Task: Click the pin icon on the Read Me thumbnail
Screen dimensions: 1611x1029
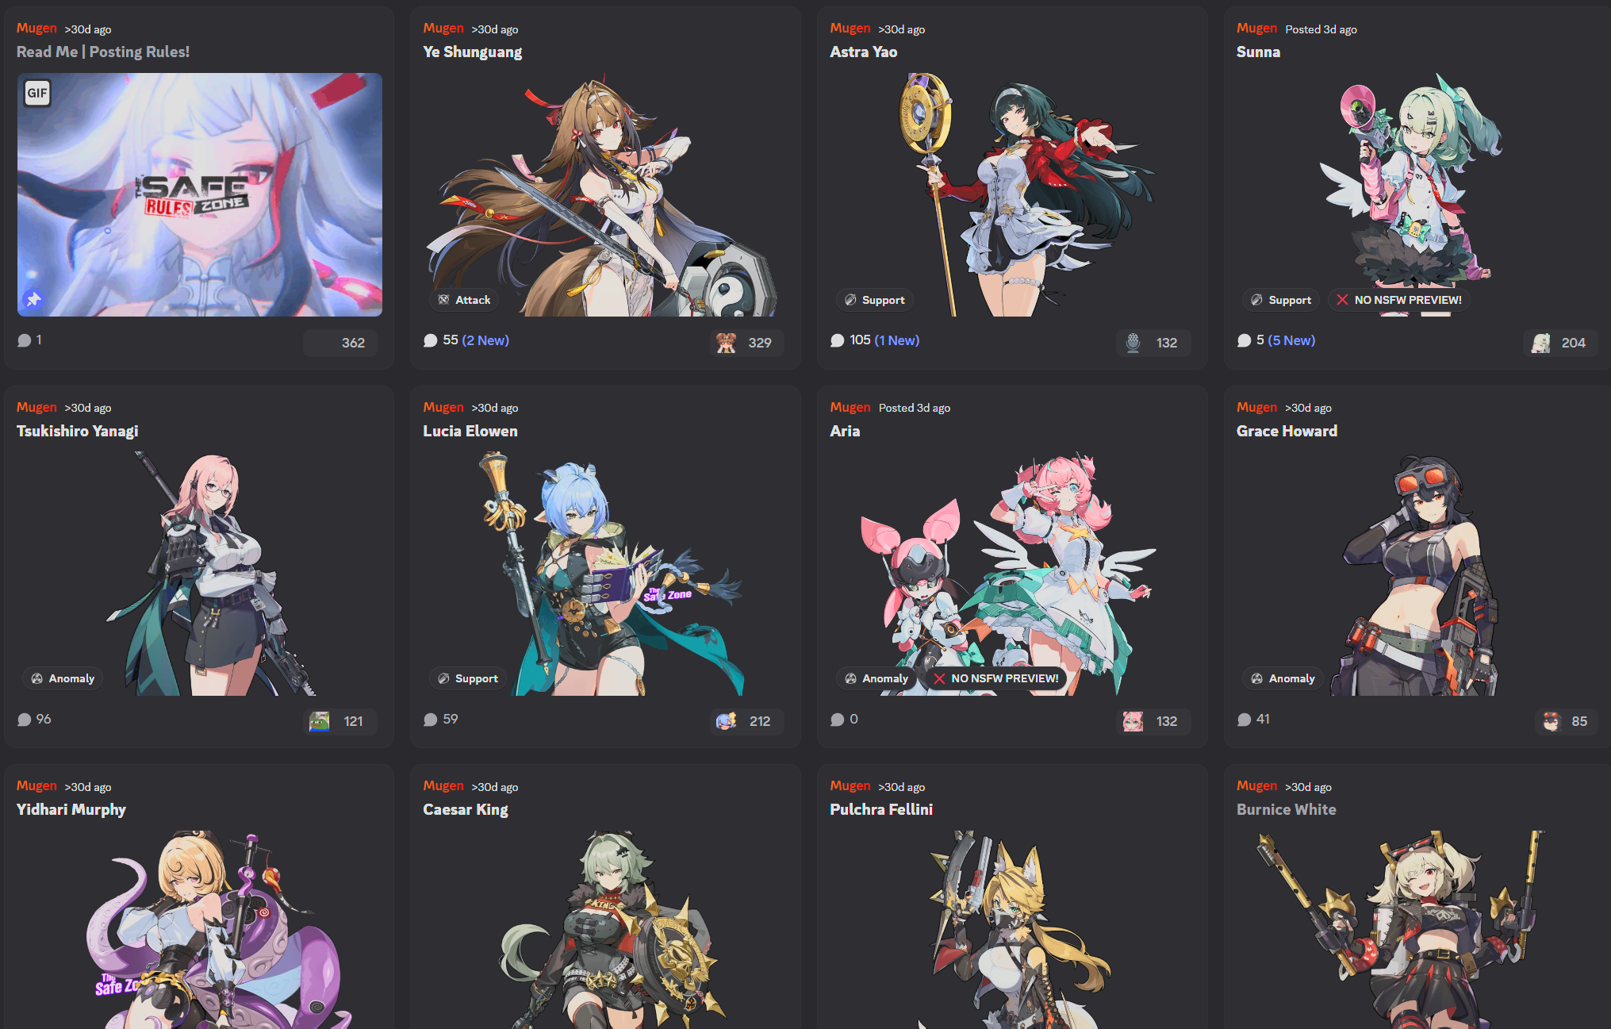Action: pyautogui.click(x=33, y=299)
